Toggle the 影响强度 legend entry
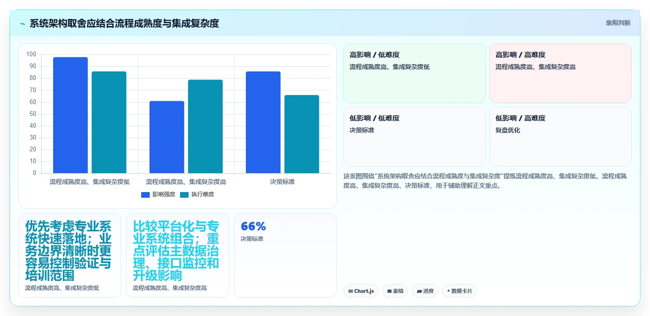The height and width of the screenshot is (316, 650). click(158, 194)
